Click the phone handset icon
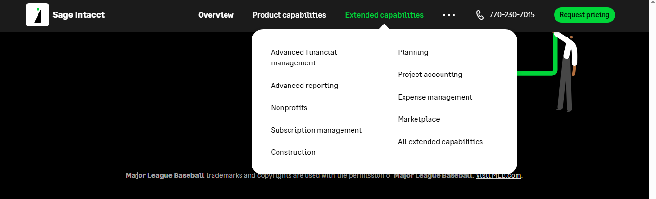 click(479, 15)
